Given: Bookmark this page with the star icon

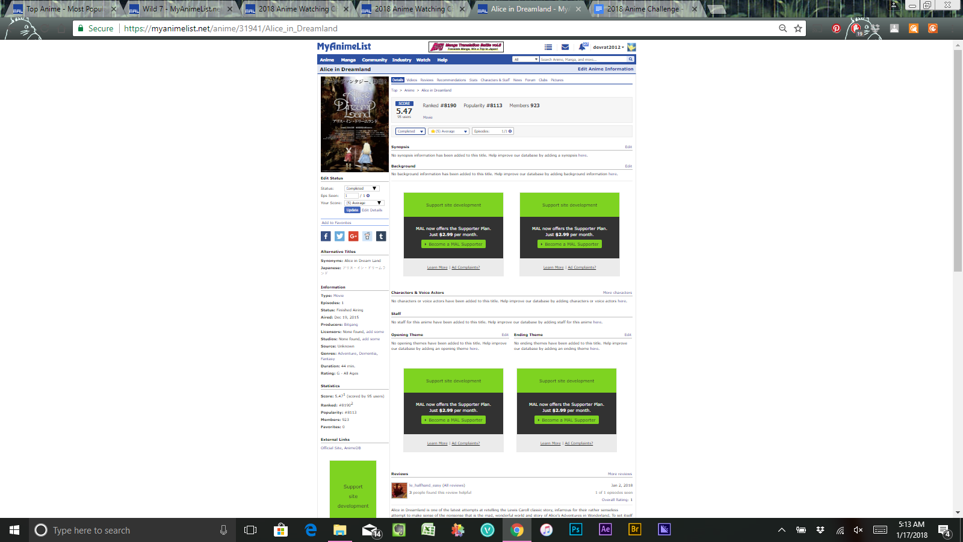Looking at the screenshot, I should point(798,28).
